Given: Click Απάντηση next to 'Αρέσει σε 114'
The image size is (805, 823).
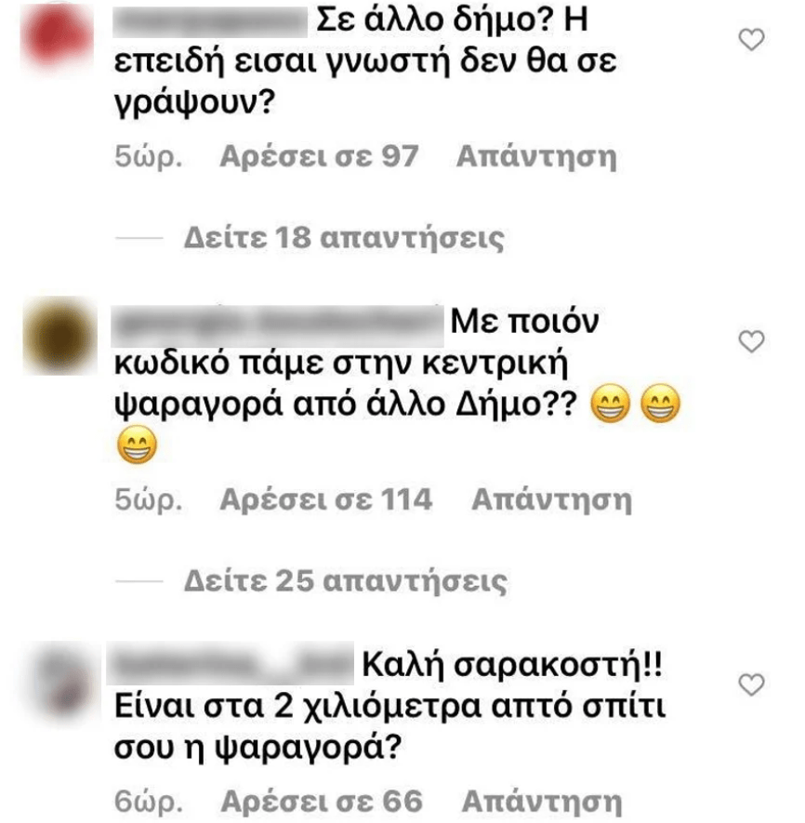Looking at the screenshot, I should tap(551, 499).
